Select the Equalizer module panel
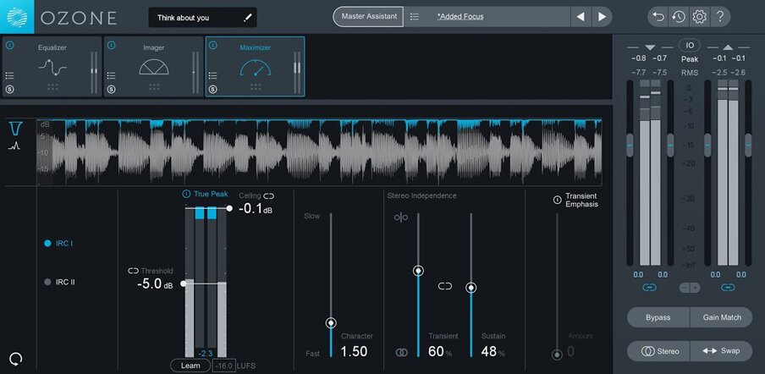The image size is (765, 374). pos(52,66)
